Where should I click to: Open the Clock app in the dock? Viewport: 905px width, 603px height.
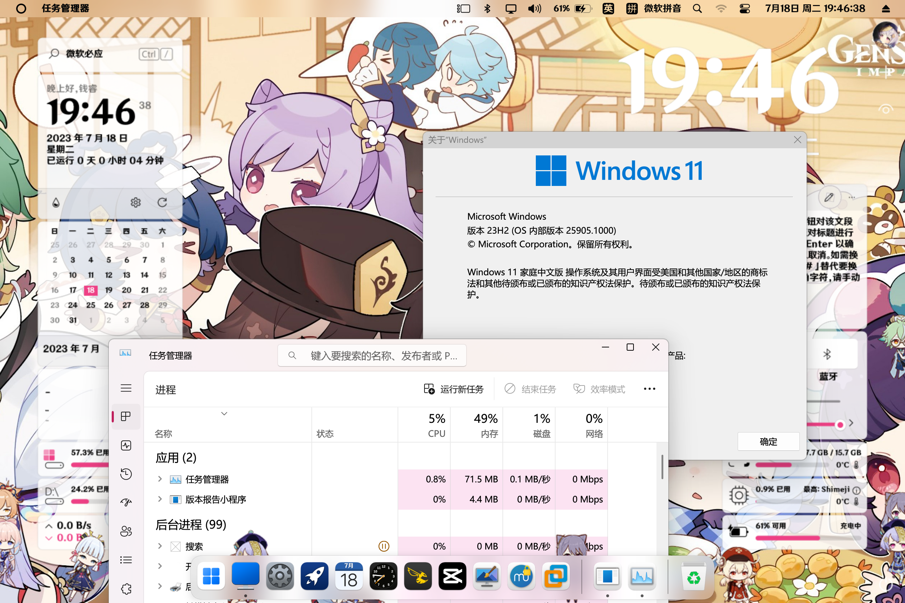point(383,576)
